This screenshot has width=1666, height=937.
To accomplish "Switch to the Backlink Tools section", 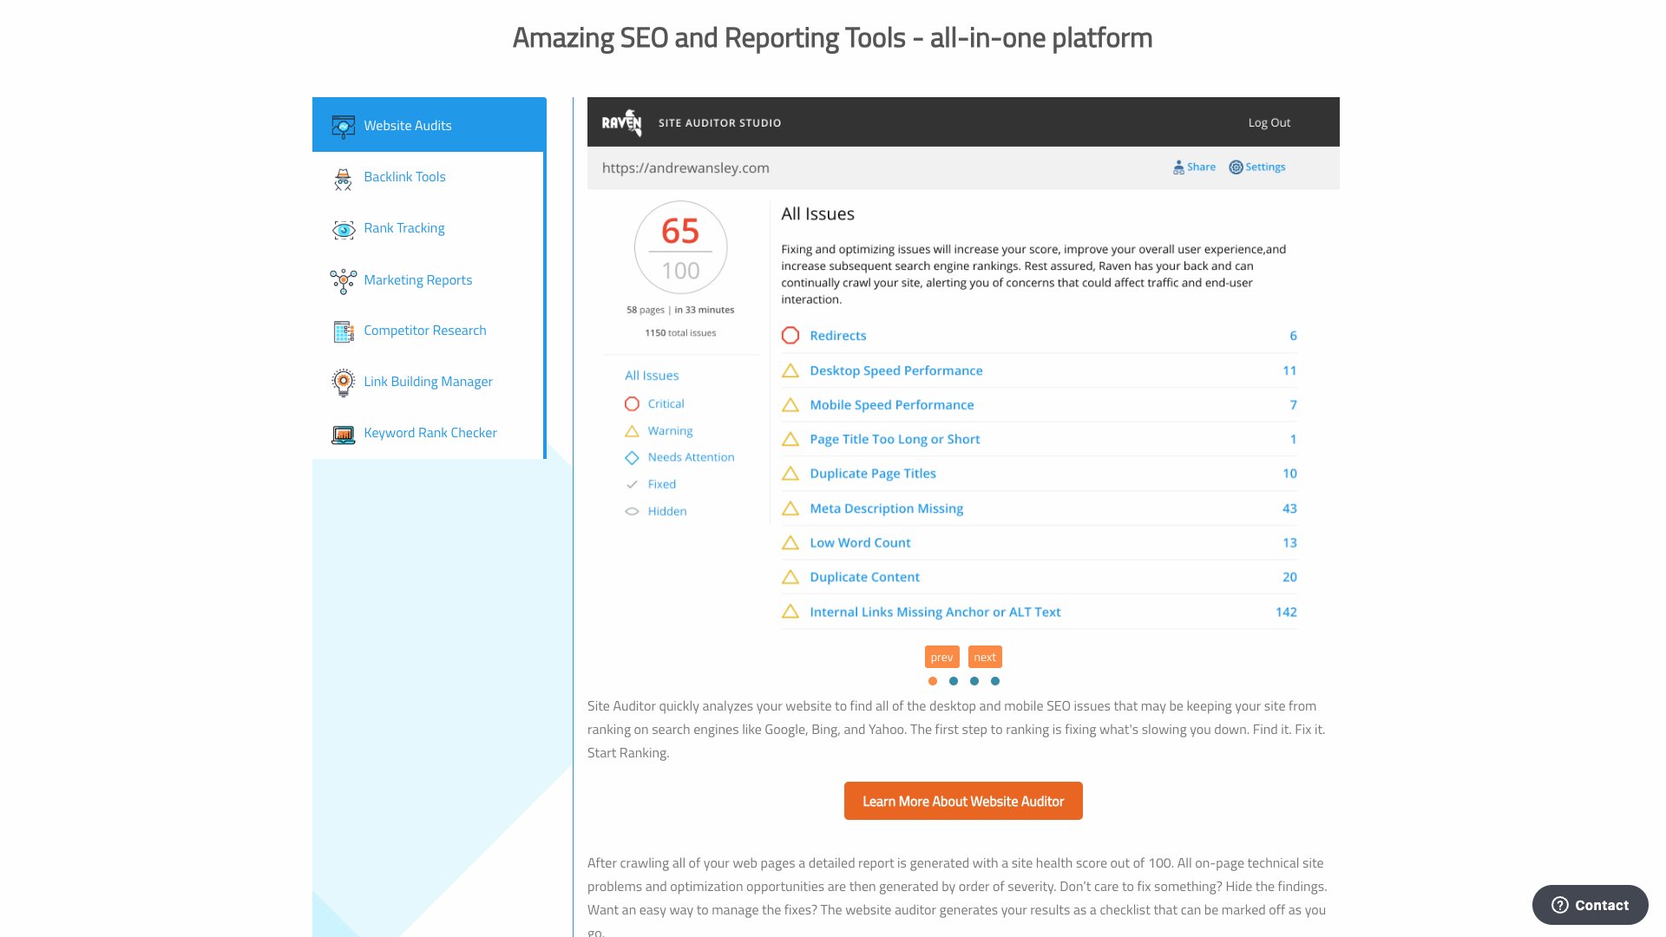I will [404, 177].
